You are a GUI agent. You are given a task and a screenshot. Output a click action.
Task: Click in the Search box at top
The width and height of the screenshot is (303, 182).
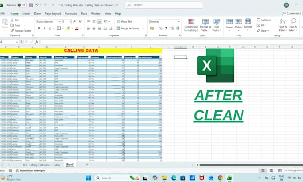click(164, 5)
